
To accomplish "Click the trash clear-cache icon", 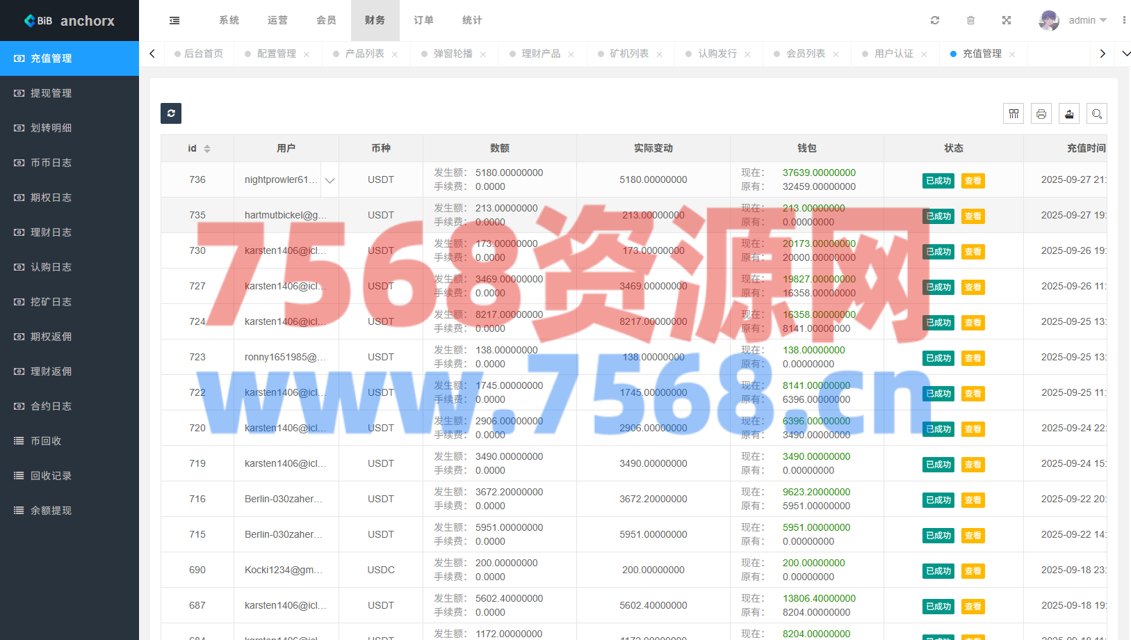I will [x=970, y=21].
